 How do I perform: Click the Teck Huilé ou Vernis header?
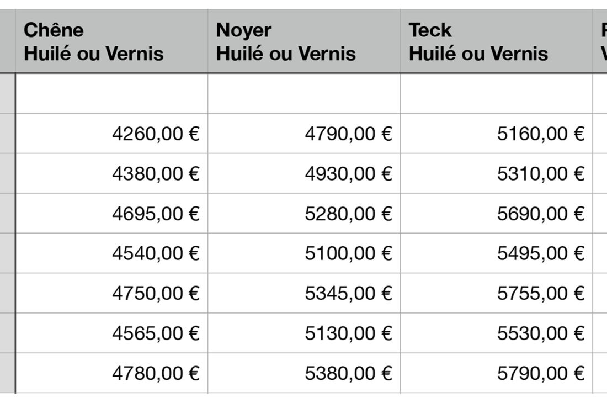pyautogui.click(x=496, y=41)
